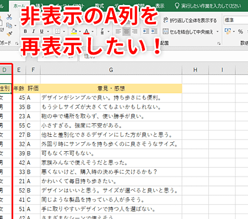
Task: Switch to the ホーム ribbon tab
Action: [x=19, y=6]
